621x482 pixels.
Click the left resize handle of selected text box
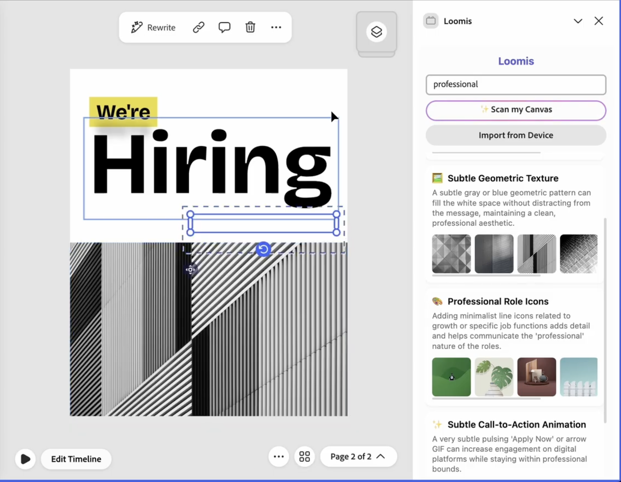pyautogui.click(x=190, y=223)
